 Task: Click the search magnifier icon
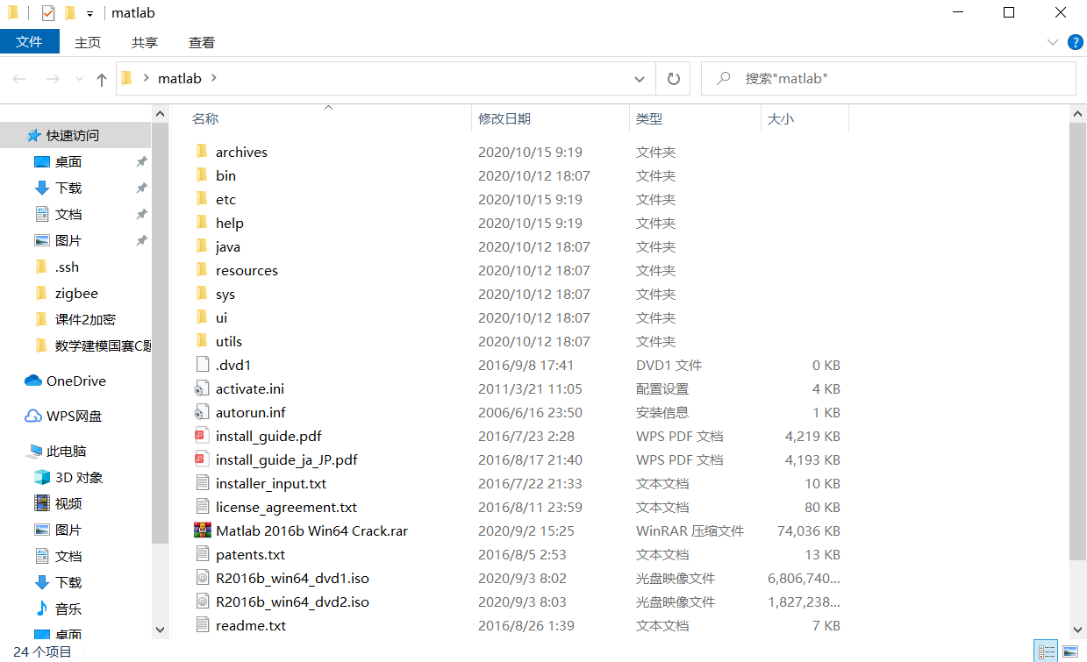click(724, 78)
